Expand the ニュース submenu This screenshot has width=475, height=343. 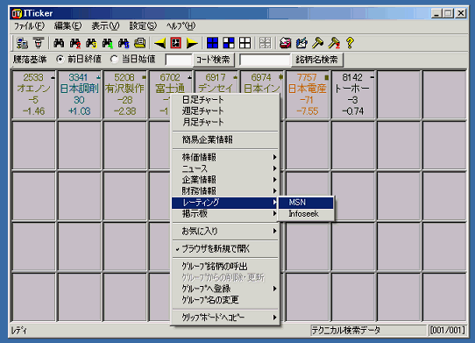coord(224,168)
